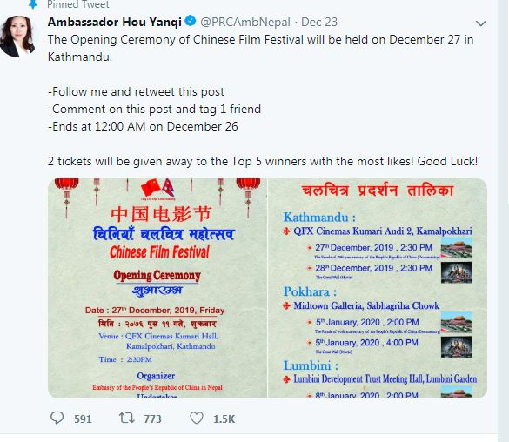This screenshot has width=509, height=442.
Task: Click the Great Wall movie thumbnail under Kathmandu
Action: click(457, 272)
